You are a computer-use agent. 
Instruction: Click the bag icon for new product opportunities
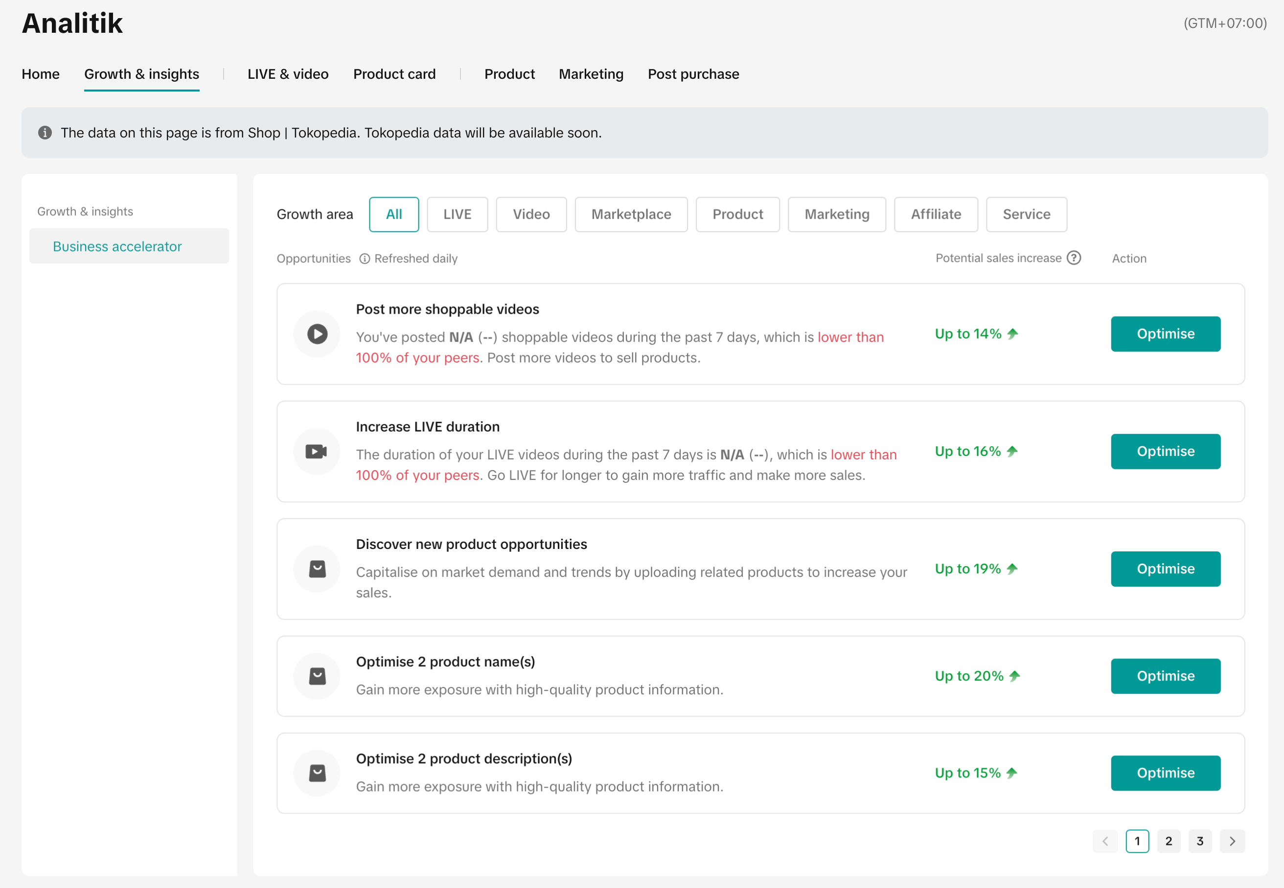[317, 569]
